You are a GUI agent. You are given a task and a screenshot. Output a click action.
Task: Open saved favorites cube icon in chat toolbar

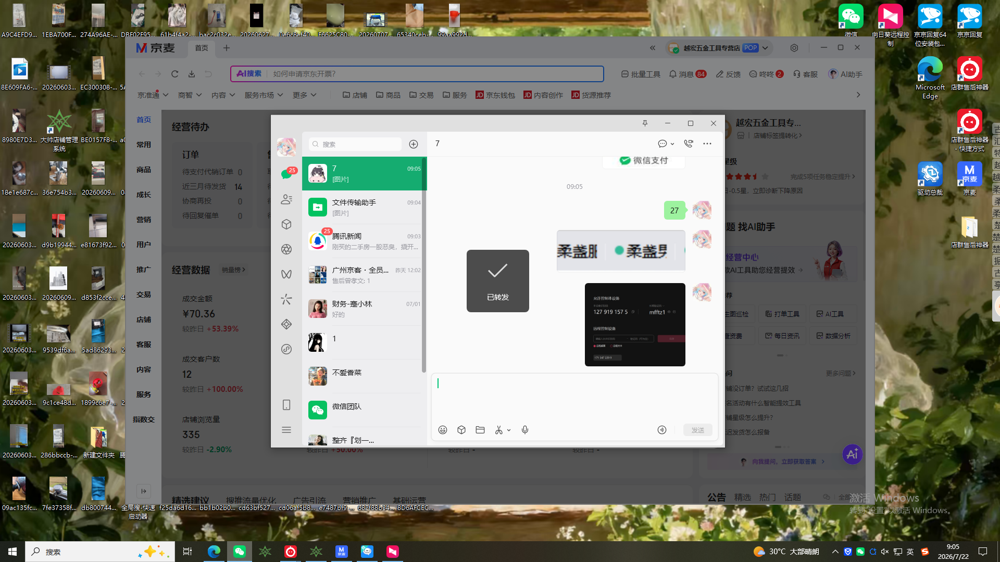point(461,430)
